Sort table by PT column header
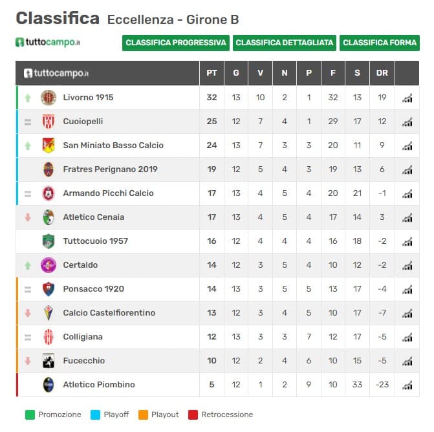This screenshot has height=432, width=434. [x=212, y=73]
